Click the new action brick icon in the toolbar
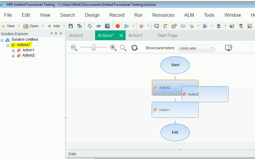This screenshot has width=255, height=159. pyautogui.click(x=141, y=26)
